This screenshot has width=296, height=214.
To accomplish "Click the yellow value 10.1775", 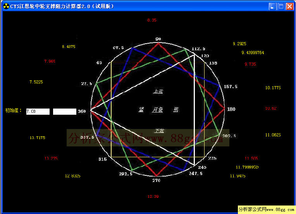I will tap(273, 88).
